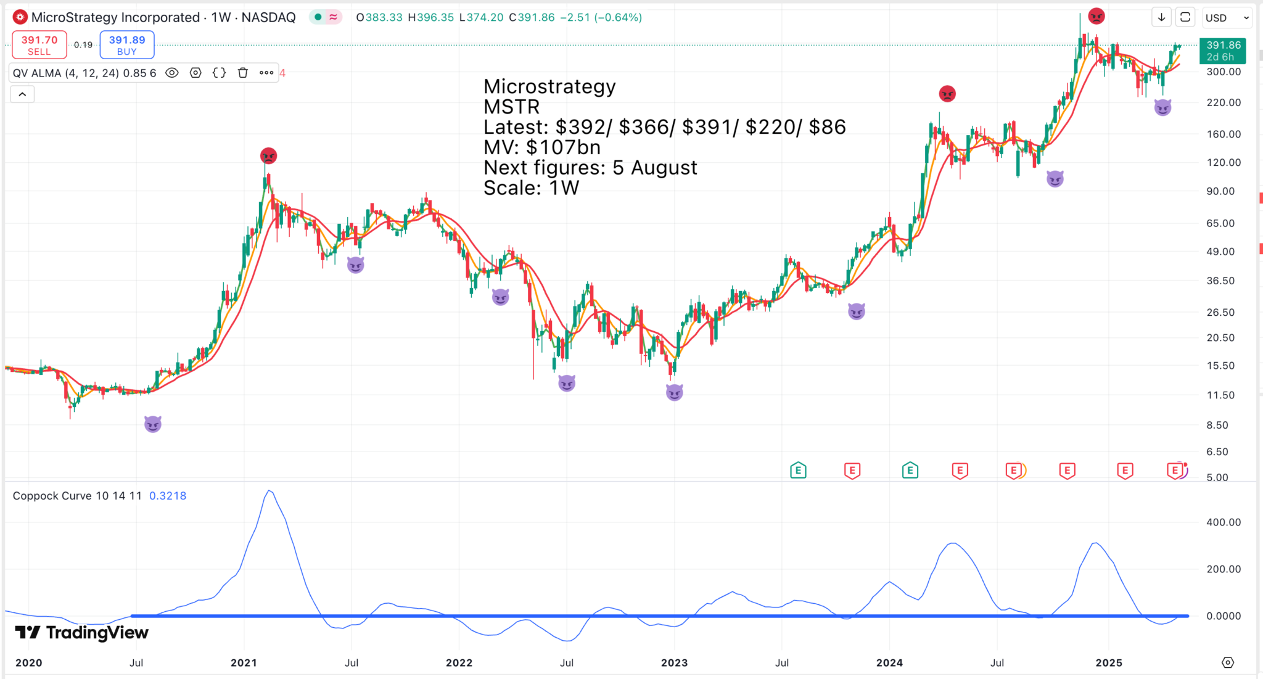The width and height of the screenshot is (1263, 679).
Task: Click the TradingView logo
Action: click(82, 633)
